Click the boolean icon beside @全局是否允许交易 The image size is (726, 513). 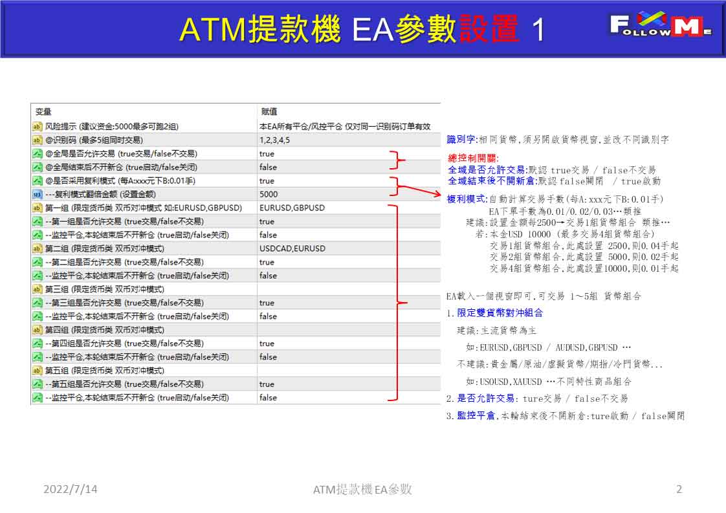coord(37,153)
